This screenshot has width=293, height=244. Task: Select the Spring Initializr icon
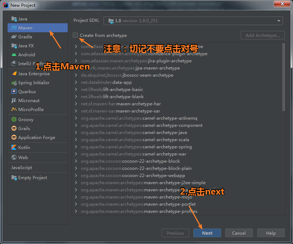click(14, 83)
